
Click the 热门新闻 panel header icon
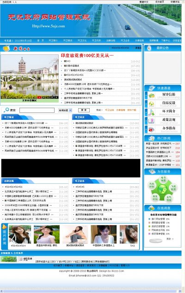click(152, 138)
